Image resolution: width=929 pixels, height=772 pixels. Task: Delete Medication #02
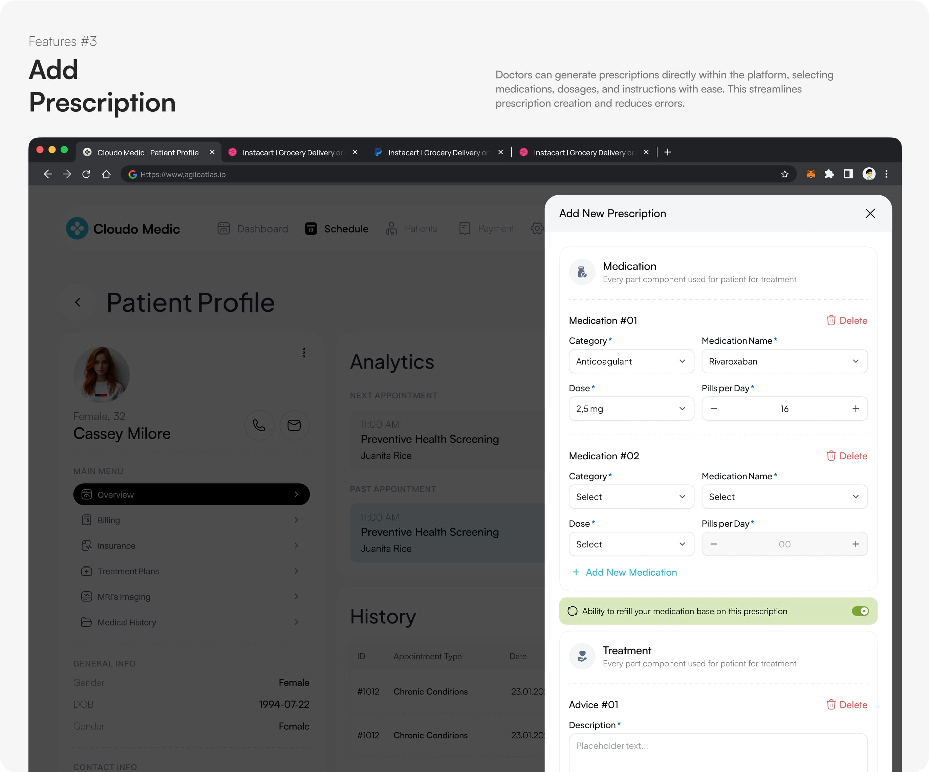click(847, 456)
